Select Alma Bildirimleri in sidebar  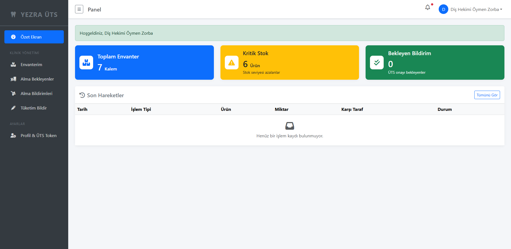[x=36, y=94]
